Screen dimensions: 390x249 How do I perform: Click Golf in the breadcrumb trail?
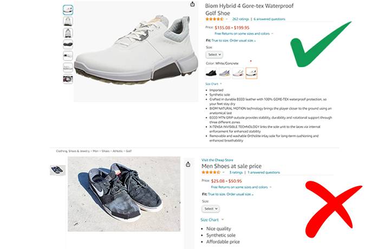pyautogui.click(x=129, y=151)
